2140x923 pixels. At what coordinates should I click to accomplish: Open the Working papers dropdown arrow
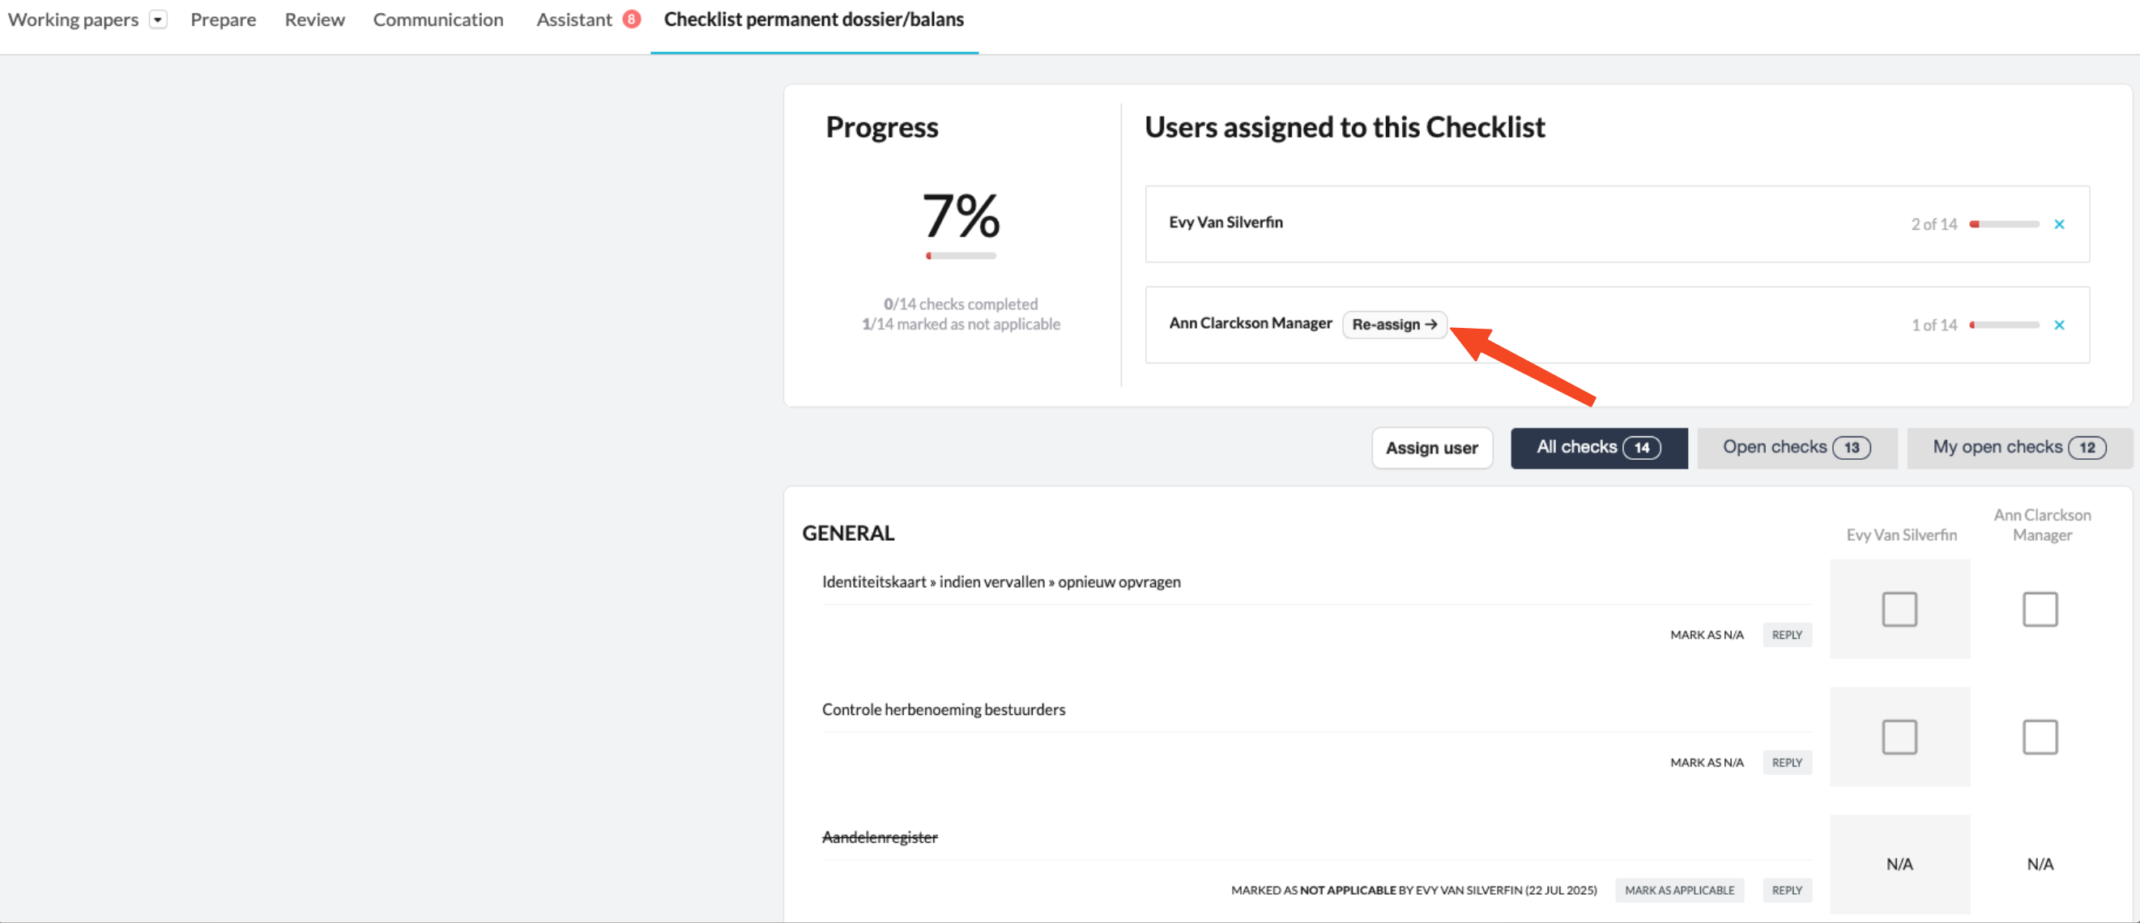click(x=158, y=20)
